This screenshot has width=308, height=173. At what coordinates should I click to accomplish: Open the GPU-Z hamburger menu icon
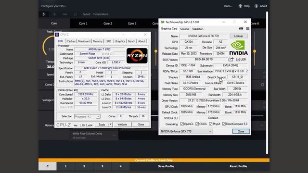click(248, 29)
